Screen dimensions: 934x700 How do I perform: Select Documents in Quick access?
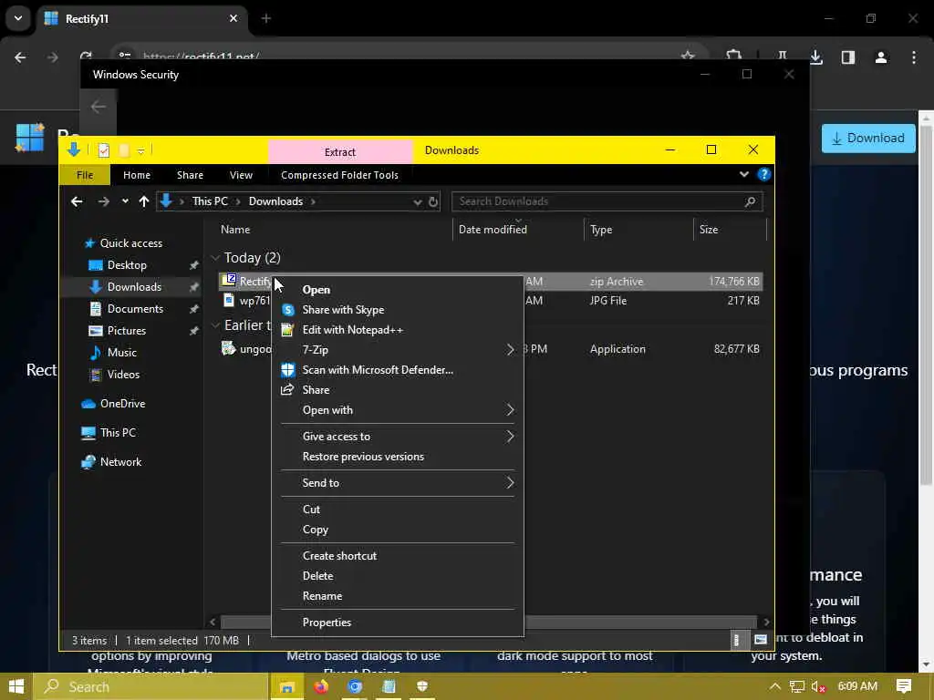click(x=135, y=309)
